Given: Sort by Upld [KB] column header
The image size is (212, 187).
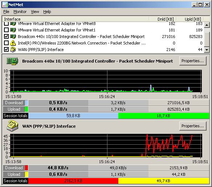Looking at the screenshot, I should click(190, 19).
